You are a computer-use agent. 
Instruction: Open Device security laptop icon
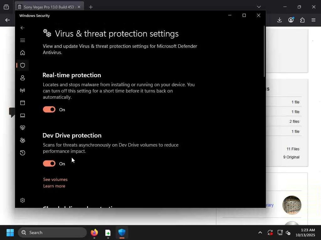pyautogui.click(x=23, y=116)
